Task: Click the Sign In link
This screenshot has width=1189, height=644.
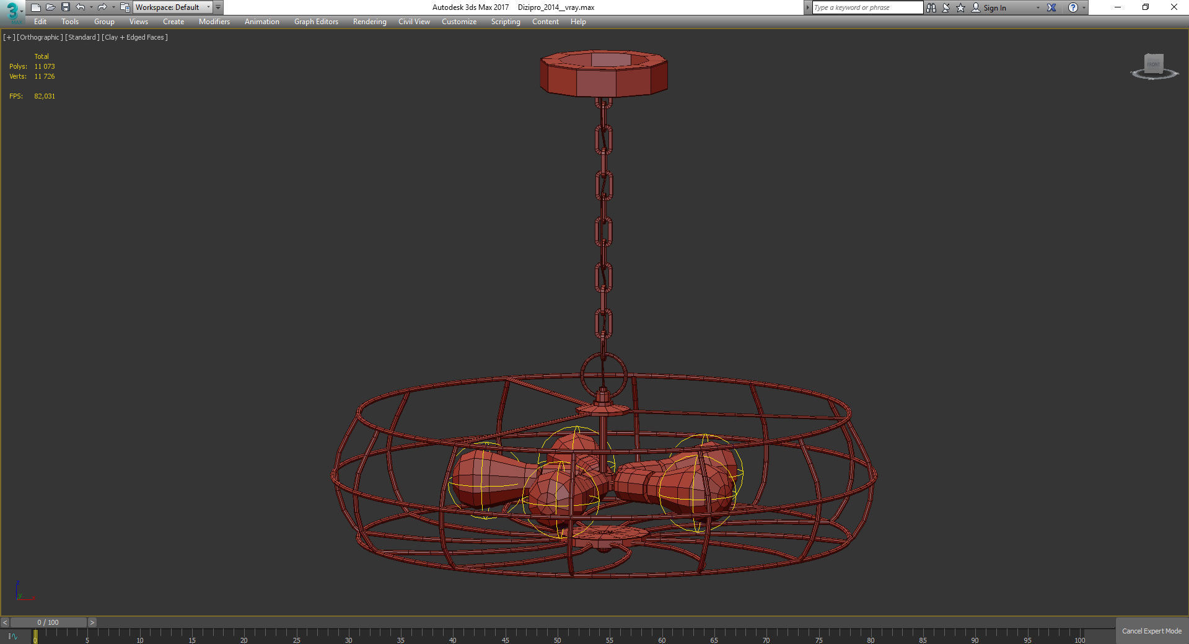Action: [x=994, y=8]
